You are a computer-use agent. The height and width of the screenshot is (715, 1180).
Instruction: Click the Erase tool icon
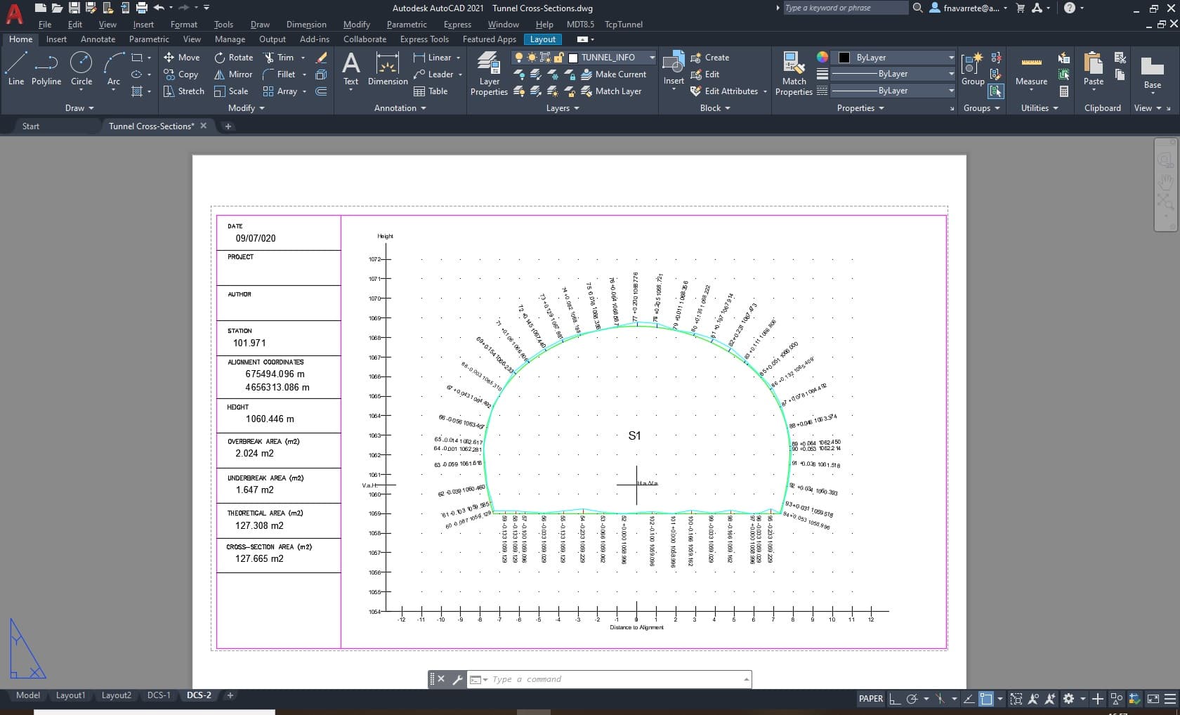click(x=322, y=58)
